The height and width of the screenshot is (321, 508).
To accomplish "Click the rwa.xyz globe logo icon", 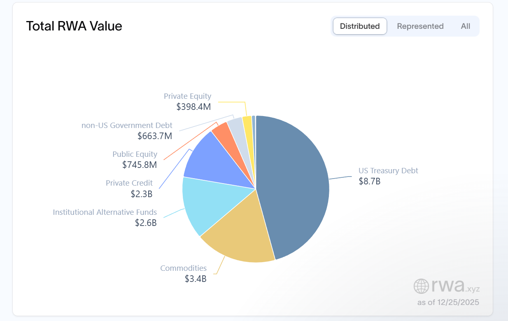I will [x=421, y=286].
